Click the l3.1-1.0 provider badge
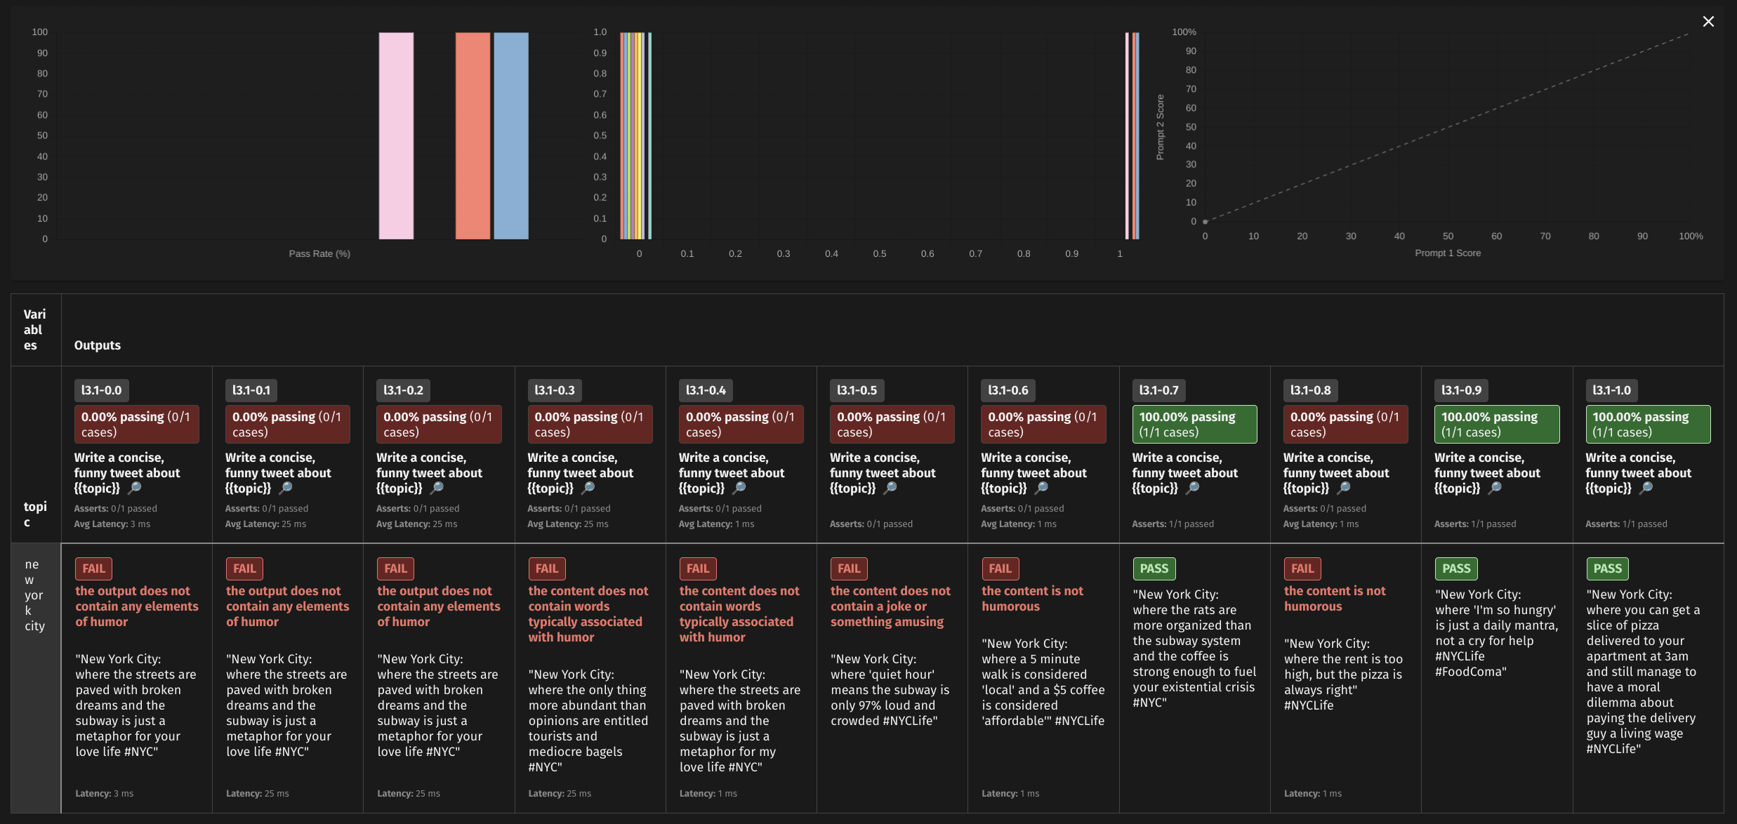The width and height of the screenshot is (1737, 824). click(x=1612, y=390)
